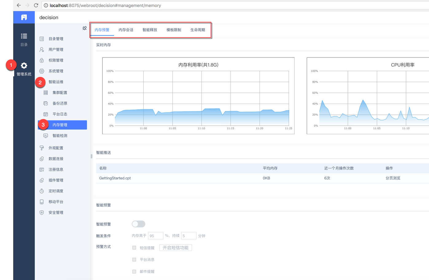The height and width of the screenshot is (280, 429).
Task: Click the 管理系统 gear icon
Action: (24, 66)
